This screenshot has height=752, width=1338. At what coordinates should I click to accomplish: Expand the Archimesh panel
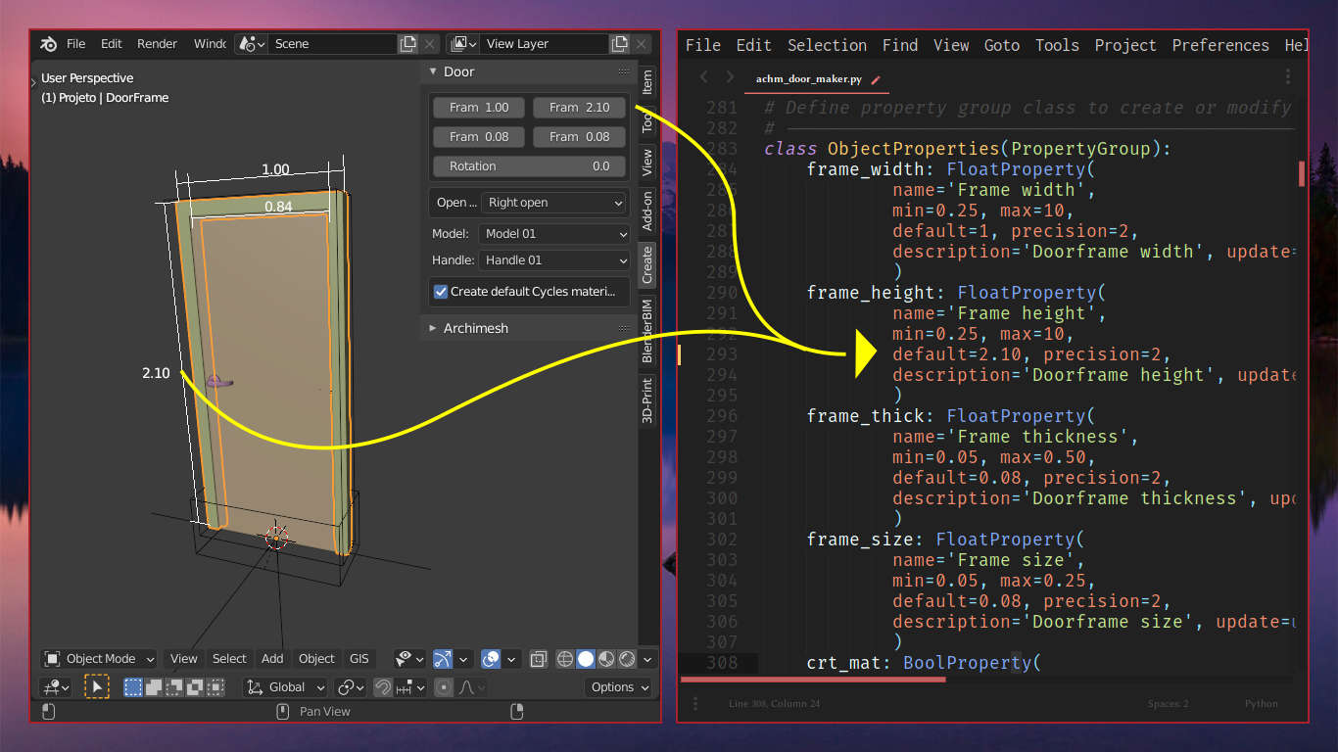click(x=475, y=328)
